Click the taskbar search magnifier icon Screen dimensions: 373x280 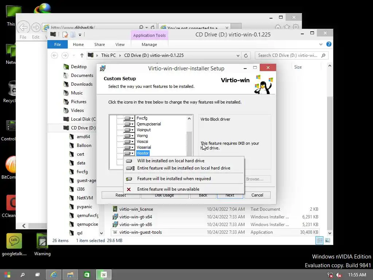pyautogui.click(x=23, y=275)
